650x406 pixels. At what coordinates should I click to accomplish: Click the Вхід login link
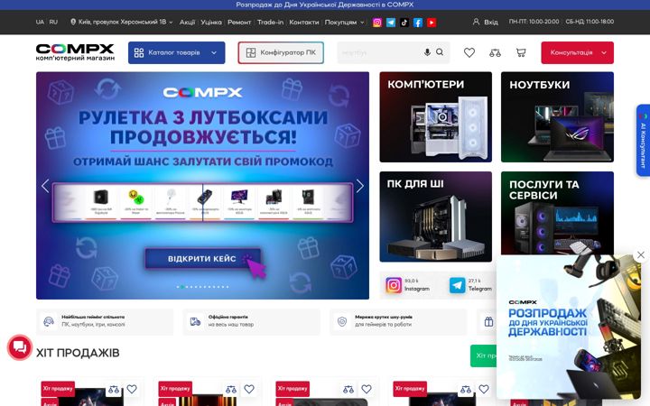pos(486,22)
